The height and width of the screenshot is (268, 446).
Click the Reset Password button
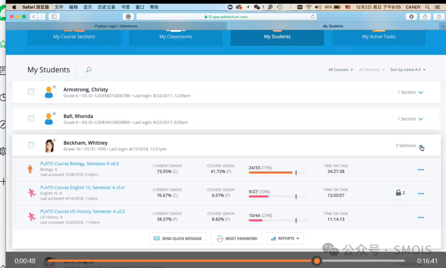(x=236, y=239)
